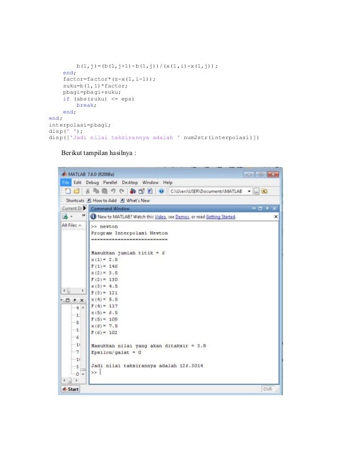Screen dimensions: 362x469
Task: Undock the Command Window panel
Action: 267,208
